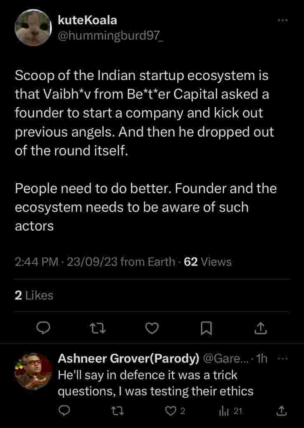View analytics of the parody reply
This screenshot has width=304, height=428.
pos(230,411)
